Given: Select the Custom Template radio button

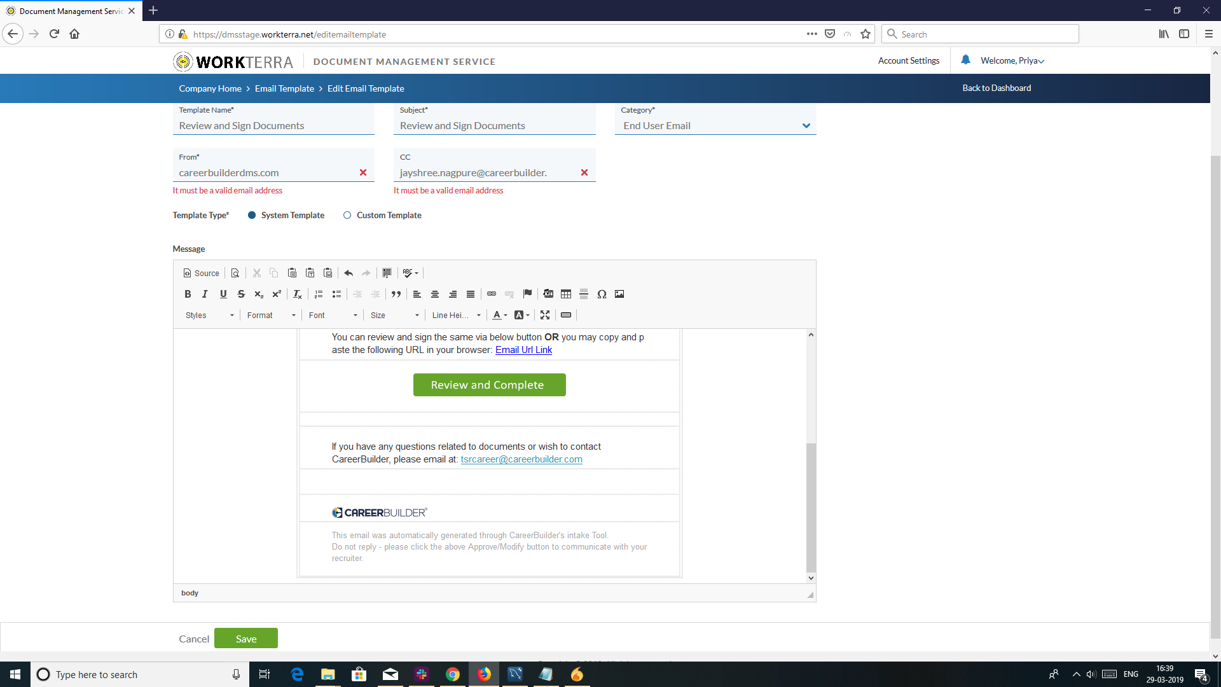Looking at the screenshot, I should (347, 215).
